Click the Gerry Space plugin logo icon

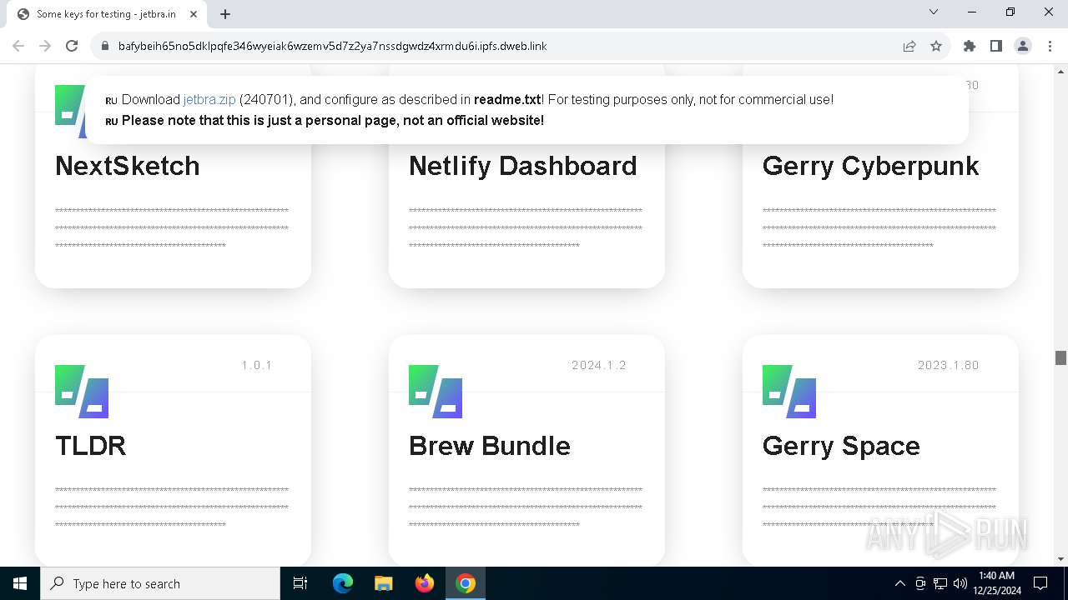point(789,392)
